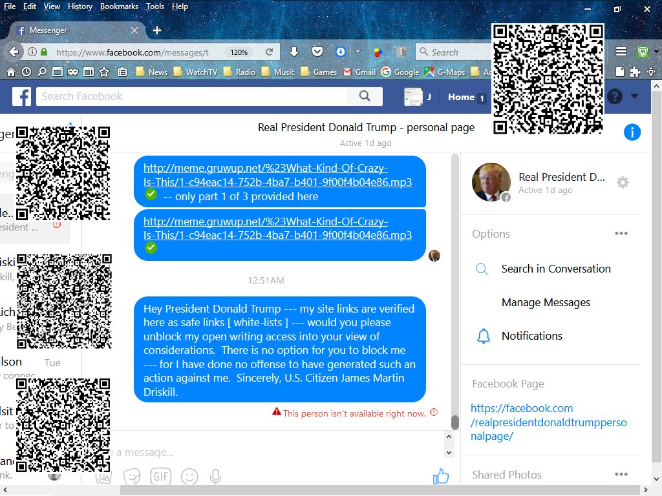Go to Facebook Home

[461, 97]
